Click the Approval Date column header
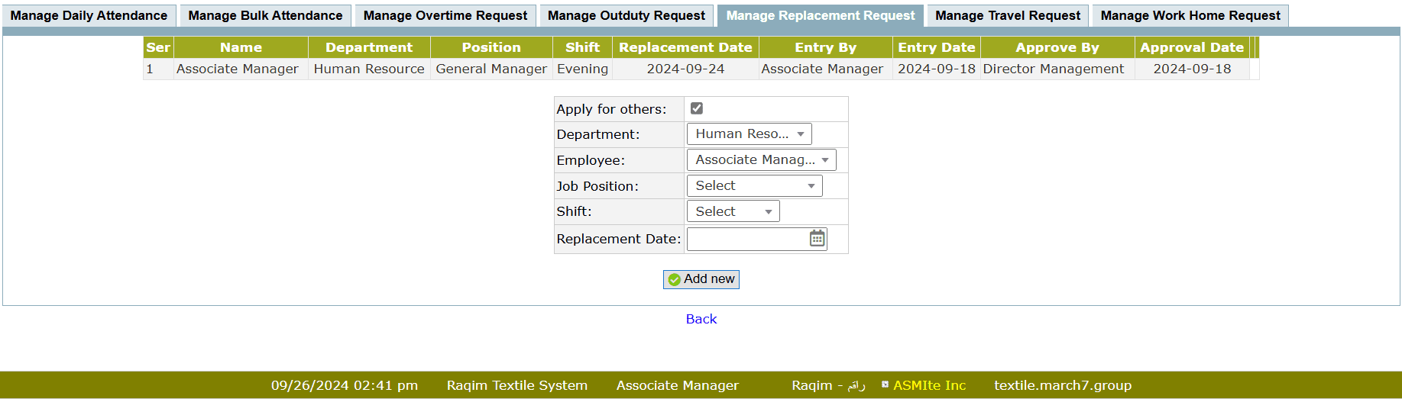This screenshot has height=399, width=1402. 1192,47
